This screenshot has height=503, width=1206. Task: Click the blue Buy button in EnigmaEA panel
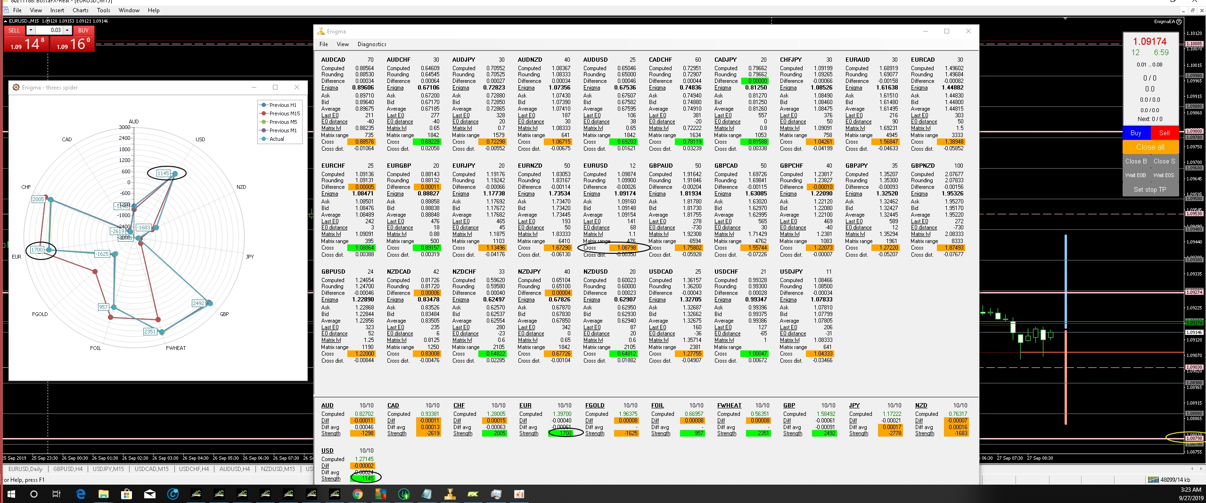click(x=1136, y=133)
